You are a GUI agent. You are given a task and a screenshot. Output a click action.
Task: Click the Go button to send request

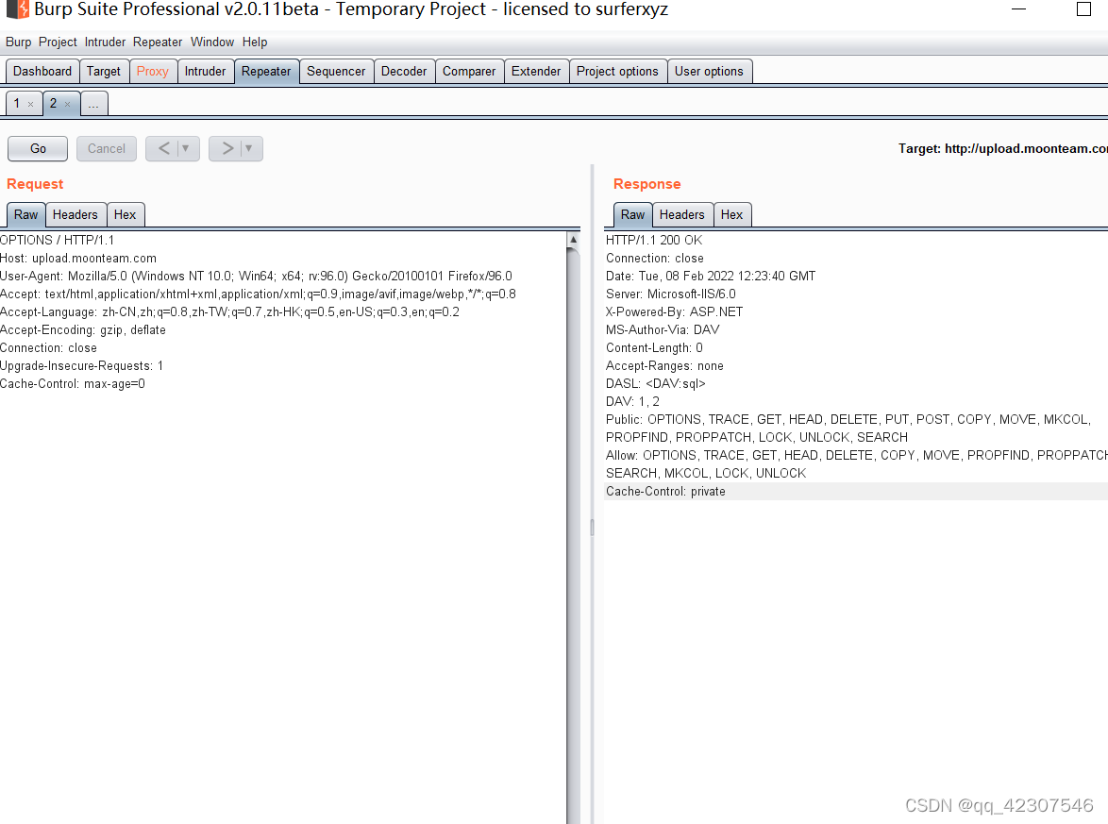[38, 148]
